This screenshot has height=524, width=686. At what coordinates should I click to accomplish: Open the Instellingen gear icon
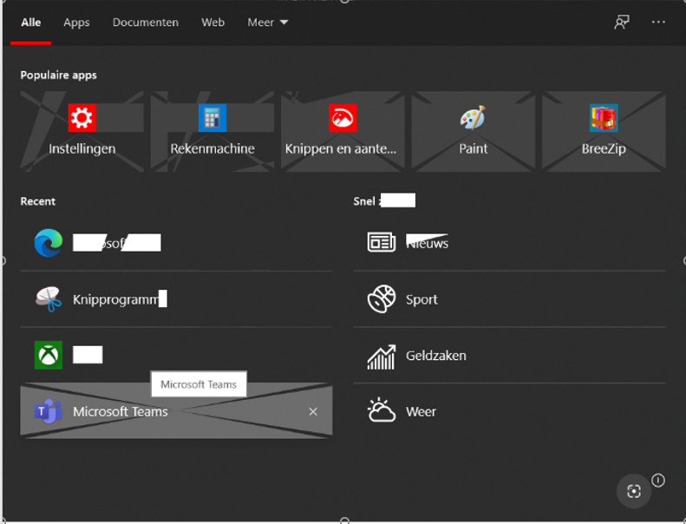(x=82, y=118)
